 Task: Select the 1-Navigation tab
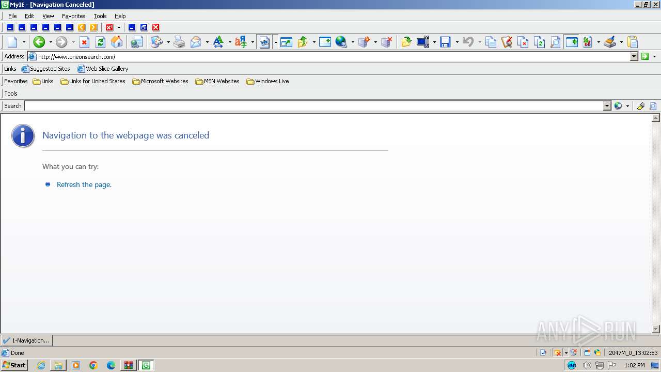pyautogui.click(x=26, y=340)
